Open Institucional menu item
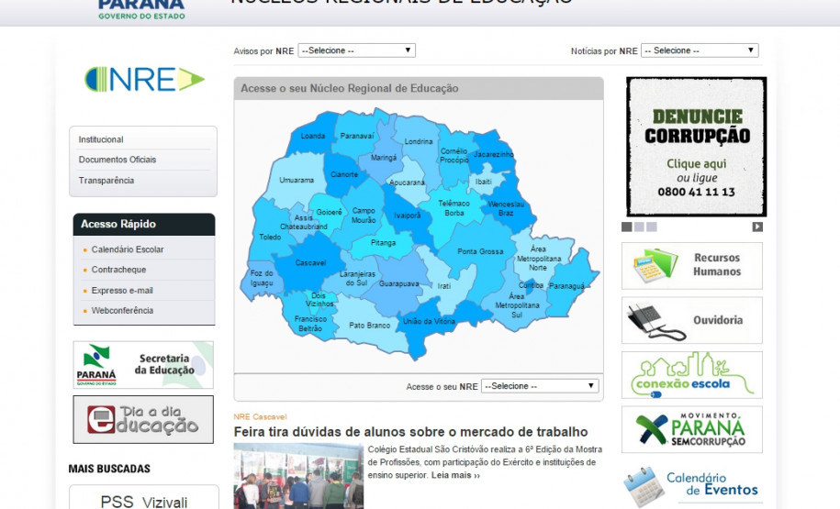840x509 pixels. (x=101, y=139)
